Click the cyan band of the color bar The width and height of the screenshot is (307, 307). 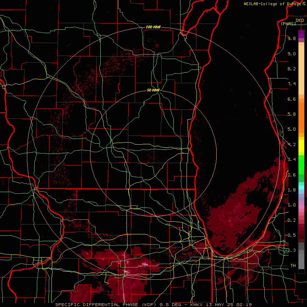[301, 187]
